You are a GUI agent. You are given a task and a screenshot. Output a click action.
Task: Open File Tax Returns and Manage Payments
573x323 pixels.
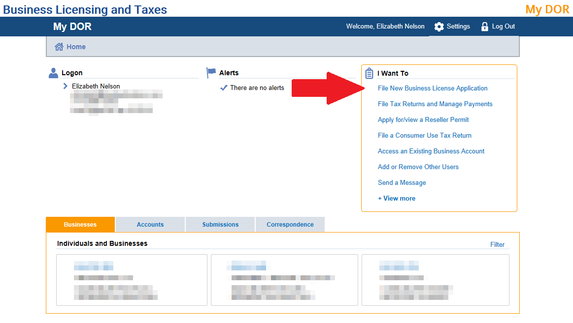[x=435, y=104]
